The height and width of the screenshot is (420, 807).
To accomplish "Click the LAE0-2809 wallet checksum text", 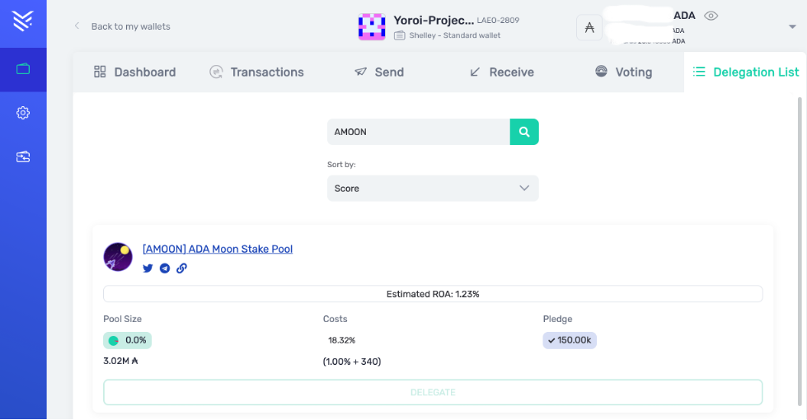I will click(498, 21).
